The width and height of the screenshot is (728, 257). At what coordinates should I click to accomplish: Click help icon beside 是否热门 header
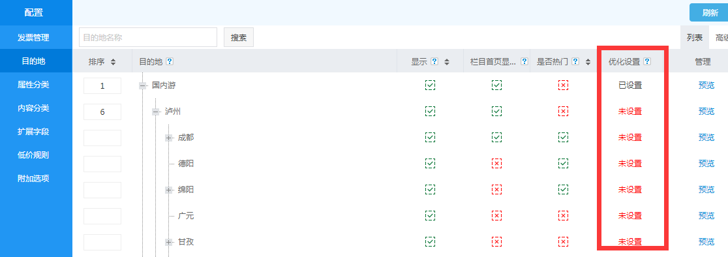575,61
